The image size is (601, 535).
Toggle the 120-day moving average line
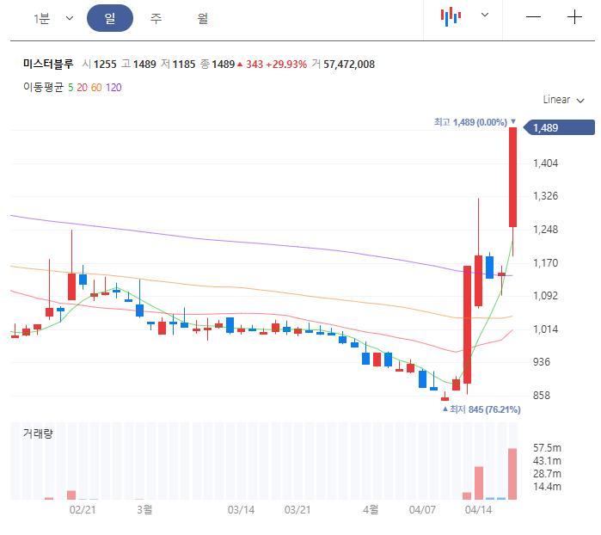(x=113, y=88)
